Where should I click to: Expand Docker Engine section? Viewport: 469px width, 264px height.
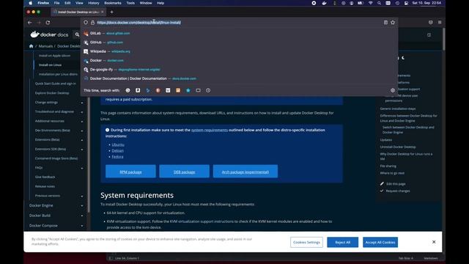pos(82,206)
